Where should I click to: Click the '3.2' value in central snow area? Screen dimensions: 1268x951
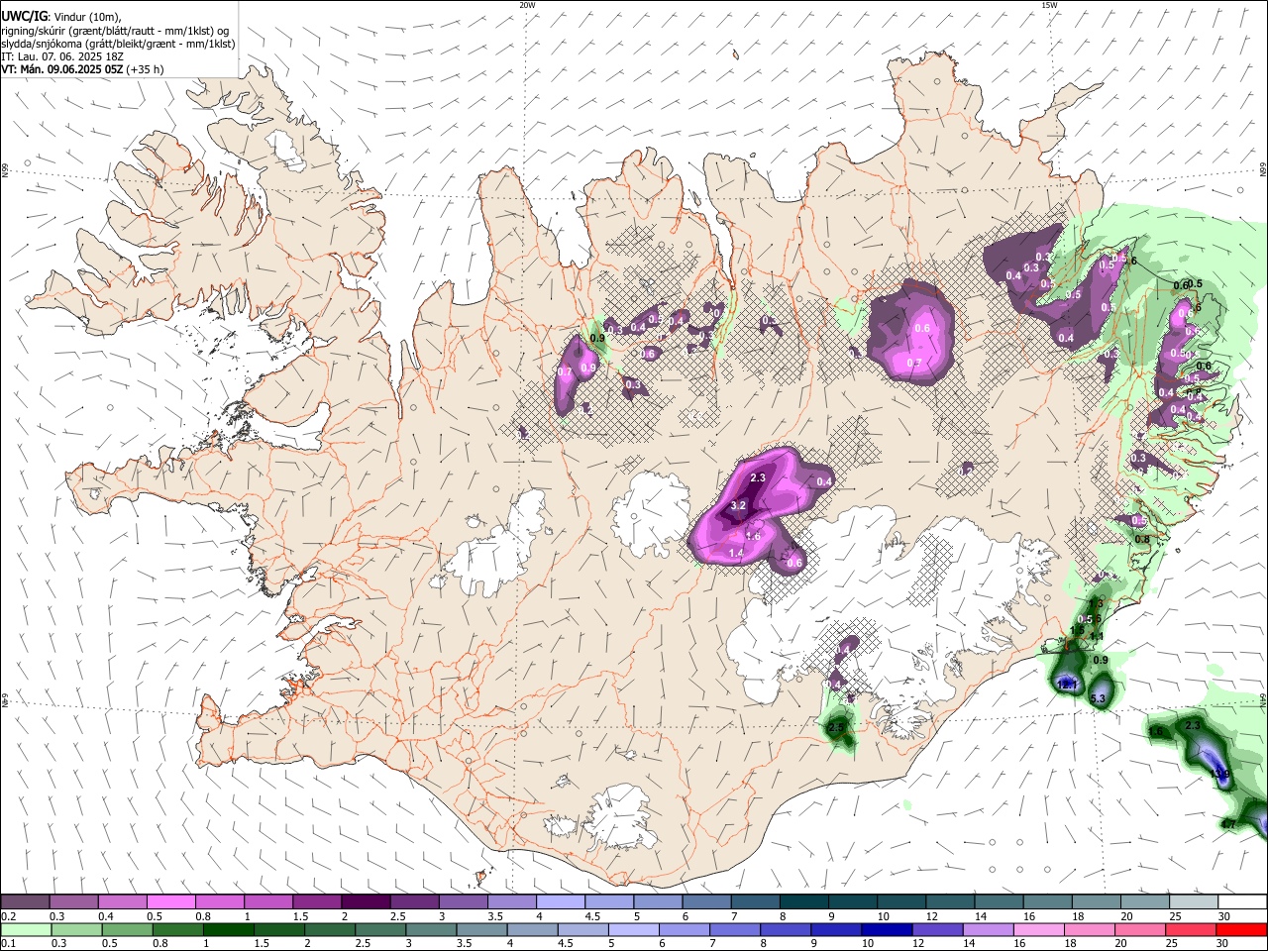coord(737,505)
